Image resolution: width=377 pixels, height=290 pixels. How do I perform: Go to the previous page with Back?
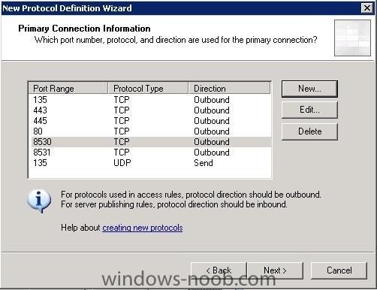pyautogui.click(x=219, y=270)
